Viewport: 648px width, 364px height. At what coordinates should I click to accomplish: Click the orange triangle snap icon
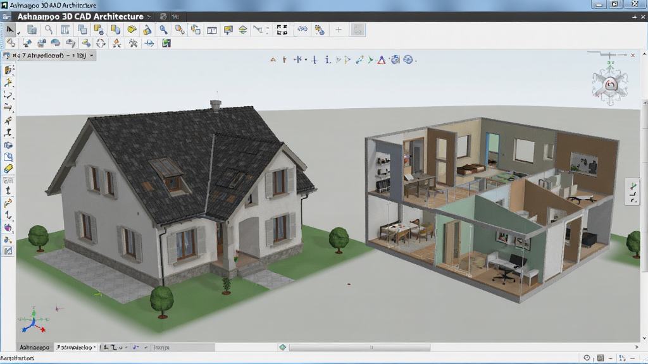pyautogui.click(x=273, y=60)
